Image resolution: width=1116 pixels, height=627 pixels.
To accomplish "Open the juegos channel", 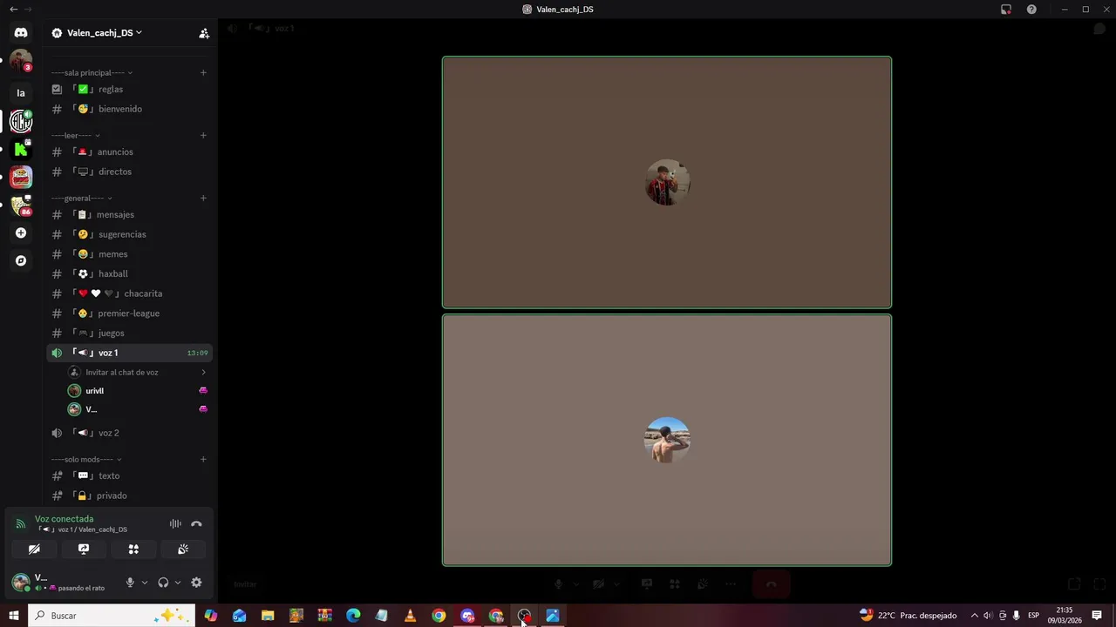I will point(129,333).
